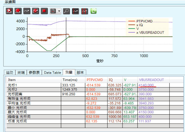Open the 脚本 tab
The height and width of the screenshot is (132, 185).
tap(81, 73)
